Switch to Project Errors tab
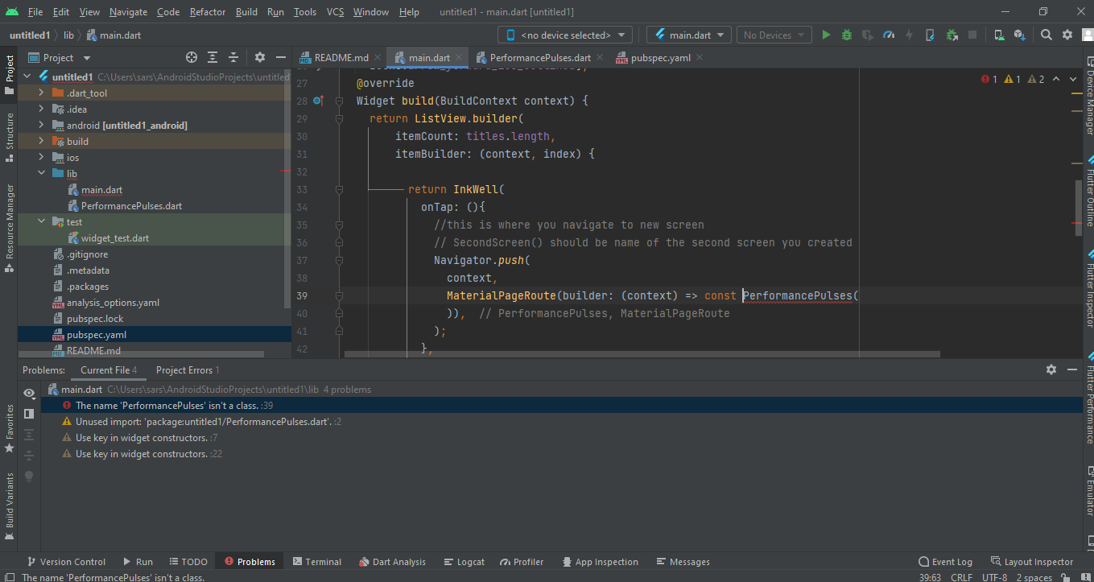The width and height of the screenshot is (1094, 582). click(188, 369)
